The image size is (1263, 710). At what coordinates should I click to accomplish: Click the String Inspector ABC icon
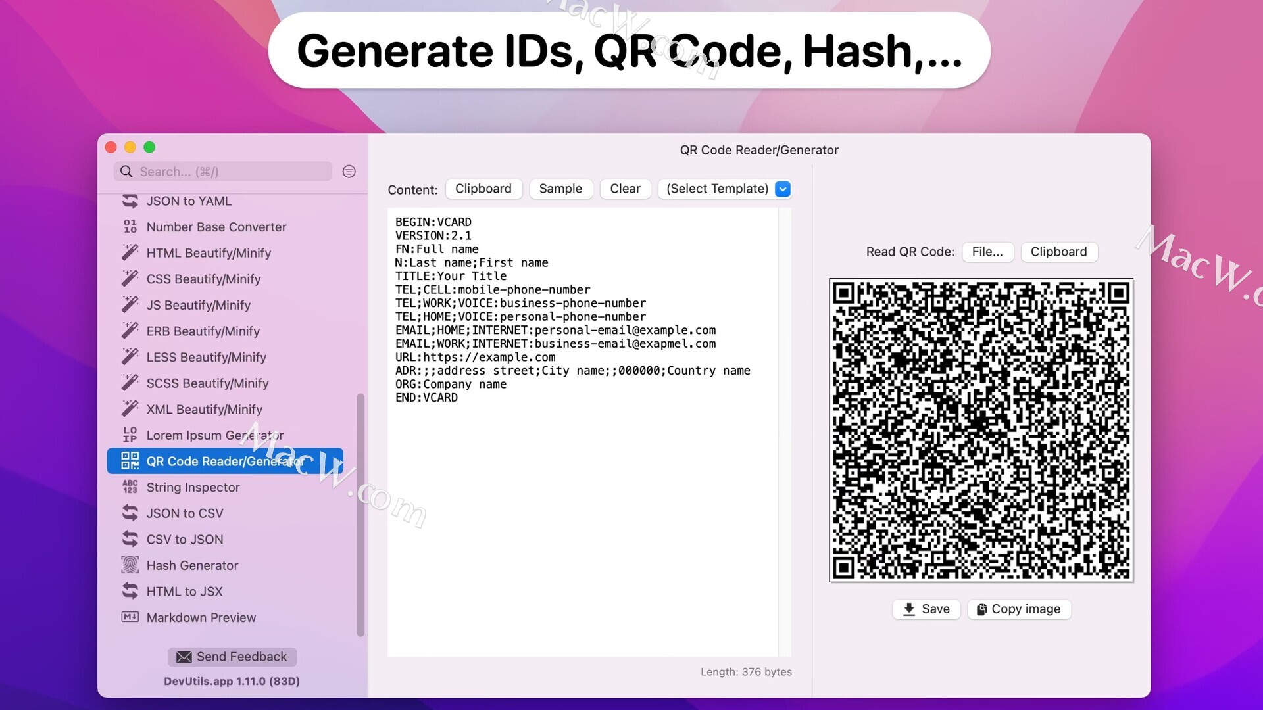[130, 487]
